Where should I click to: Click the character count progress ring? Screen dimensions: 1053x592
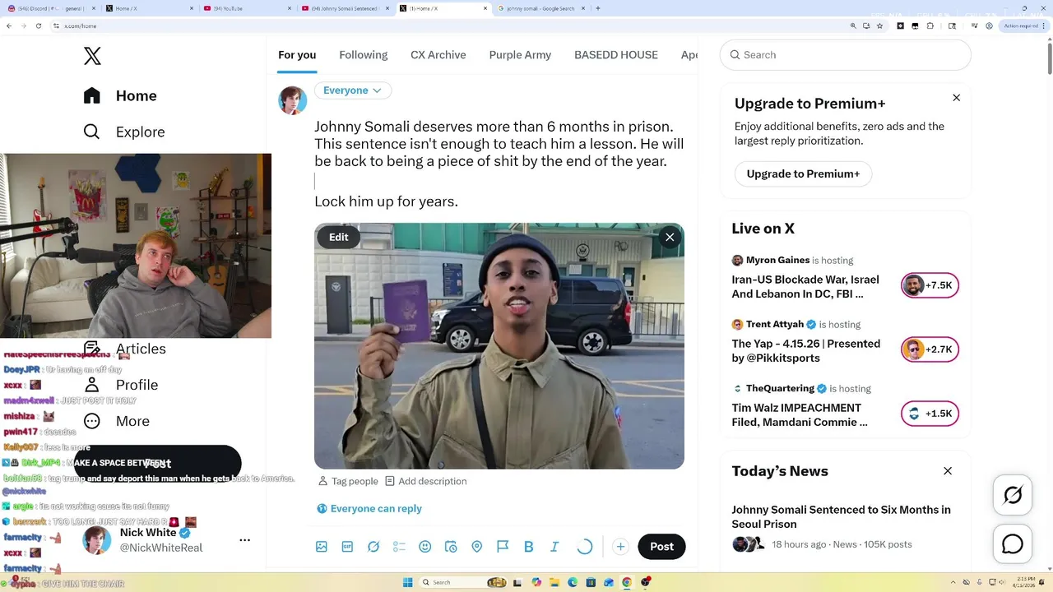(585, 547)
